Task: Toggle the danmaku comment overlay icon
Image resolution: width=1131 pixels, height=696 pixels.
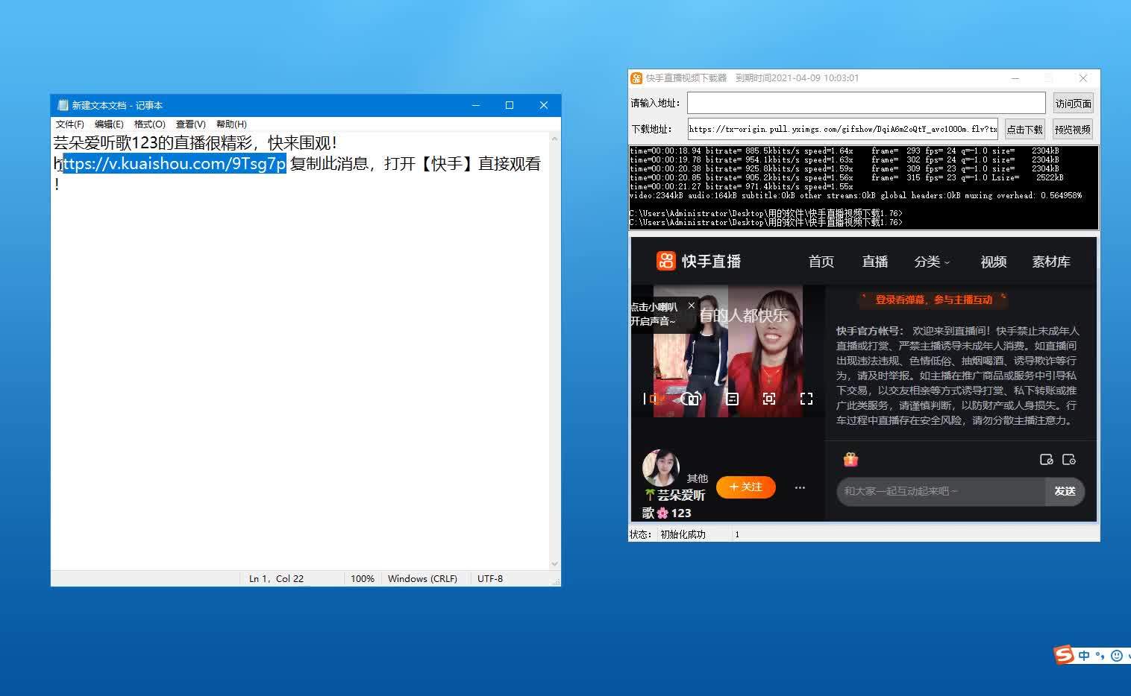Action: 732,399
